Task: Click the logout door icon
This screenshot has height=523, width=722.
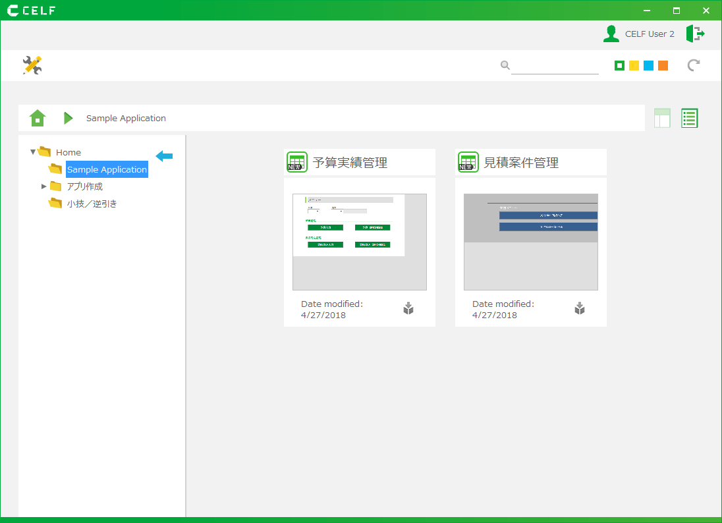Action: [x=695, y=34]
